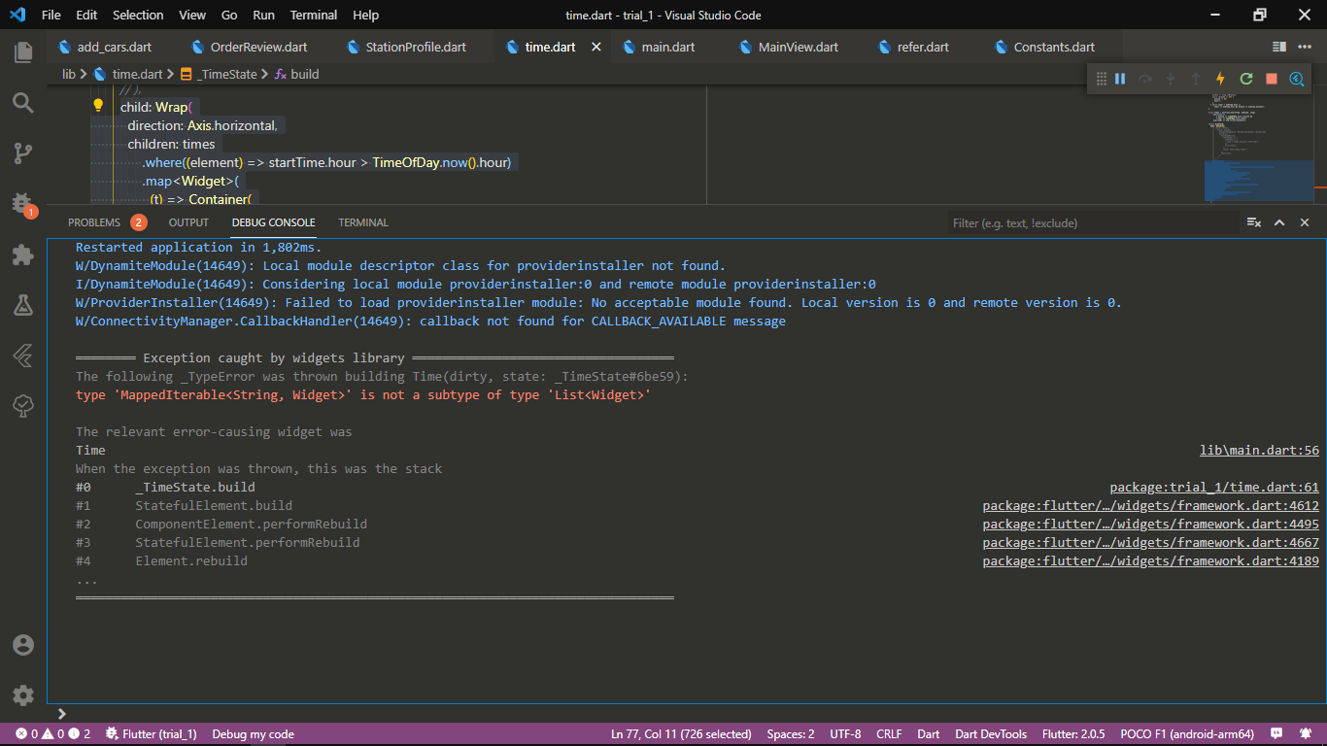This screenshot has height=746, width=1327.
Task: Open Run and Debug in the activity bar
Action: [23, 203]
